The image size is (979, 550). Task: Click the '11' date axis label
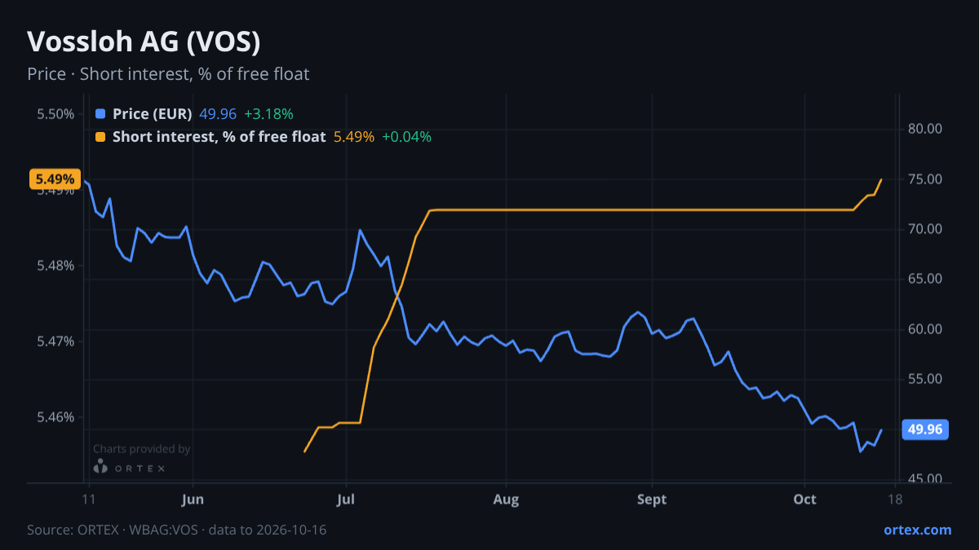[89, 499]
